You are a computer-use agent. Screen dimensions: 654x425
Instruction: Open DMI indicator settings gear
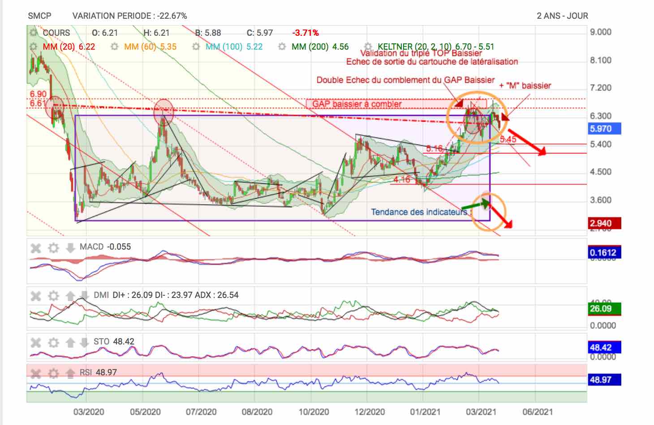point(53,296)
